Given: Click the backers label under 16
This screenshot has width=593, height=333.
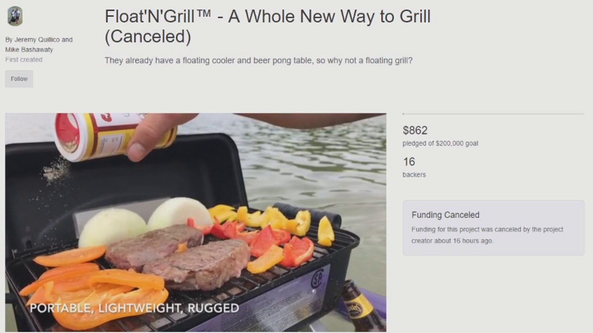Looking at the screenshot, I should click(414, 175).
